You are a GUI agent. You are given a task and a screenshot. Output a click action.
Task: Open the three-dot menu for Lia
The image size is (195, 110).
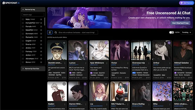click(x=107, y=104)
